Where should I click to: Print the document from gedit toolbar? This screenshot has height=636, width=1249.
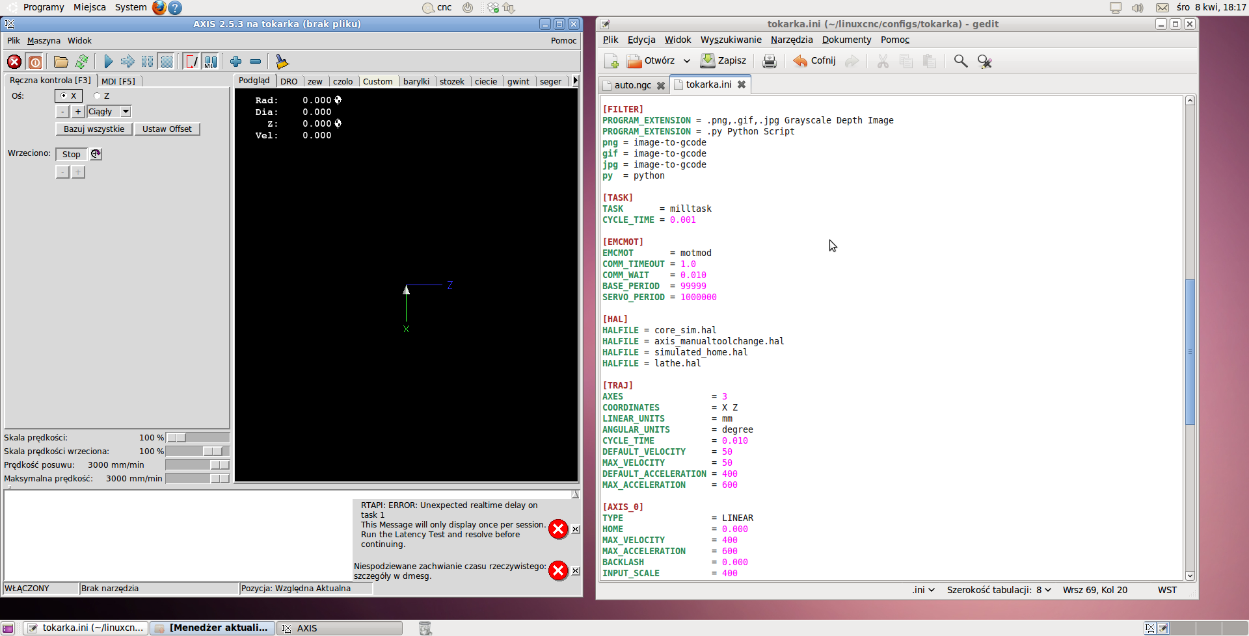(x=770, y=61)
